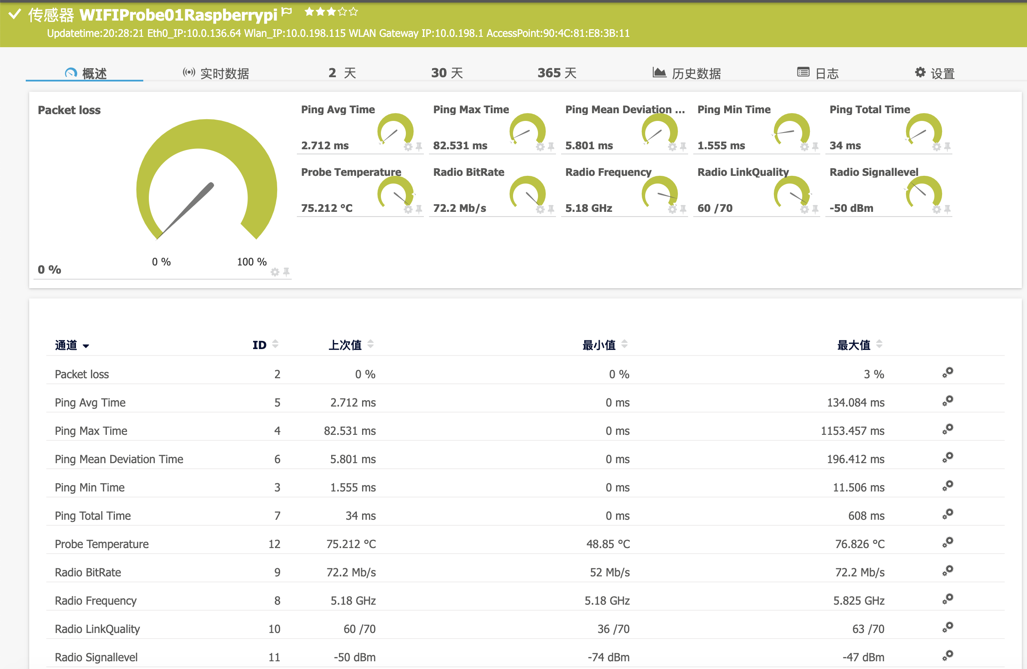Open Ping Total Time gauge settings gear
The image size is (1027, 669).
(x=936, y=147)
